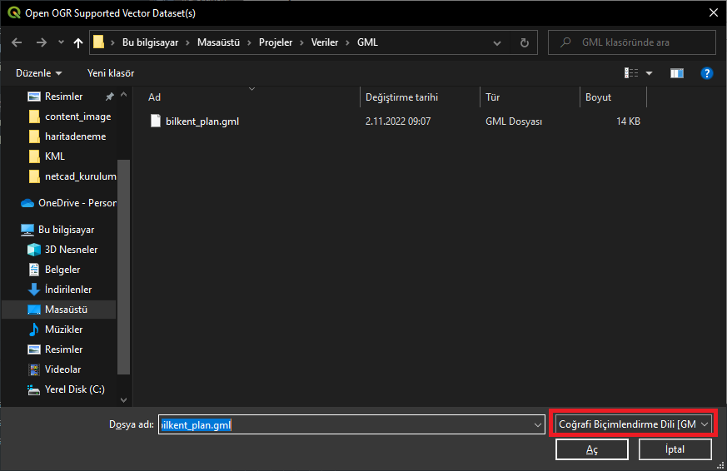Select 'Bu bilgisayar' in navigation tree
727x471 pixels.
(x=66, y=230)
